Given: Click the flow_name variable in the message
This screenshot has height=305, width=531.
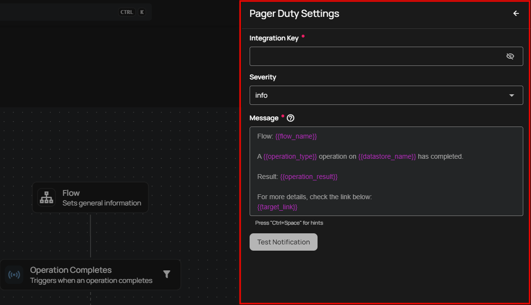Looking at the screenshot, I should [296, 136].
